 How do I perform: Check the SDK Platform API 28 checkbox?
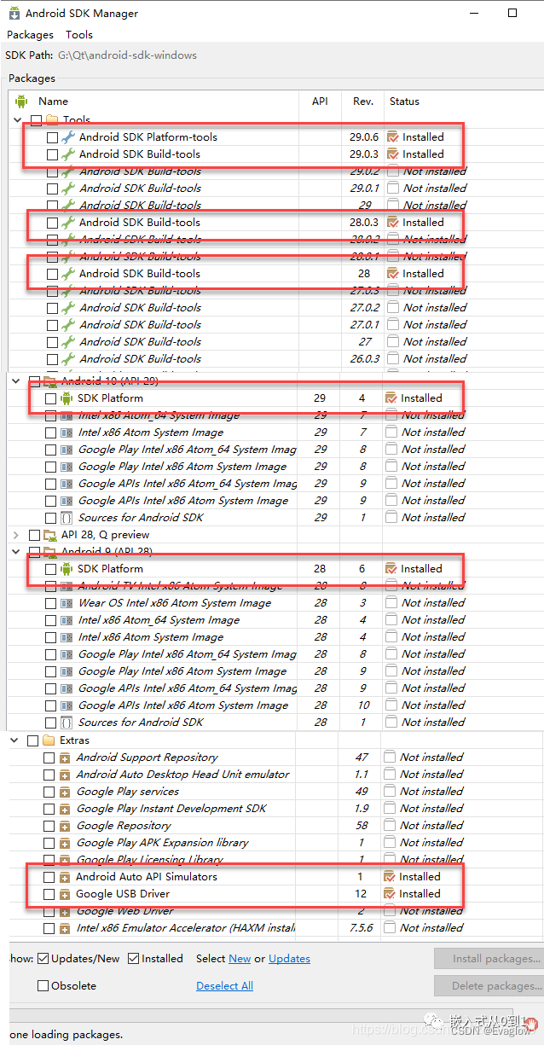(51, 569)
